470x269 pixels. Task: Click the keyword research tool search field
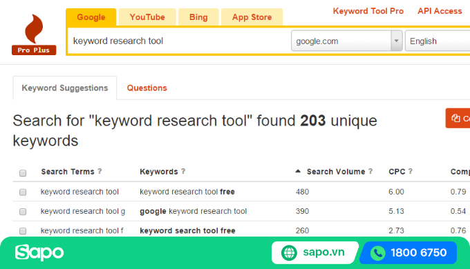point(179,41)
